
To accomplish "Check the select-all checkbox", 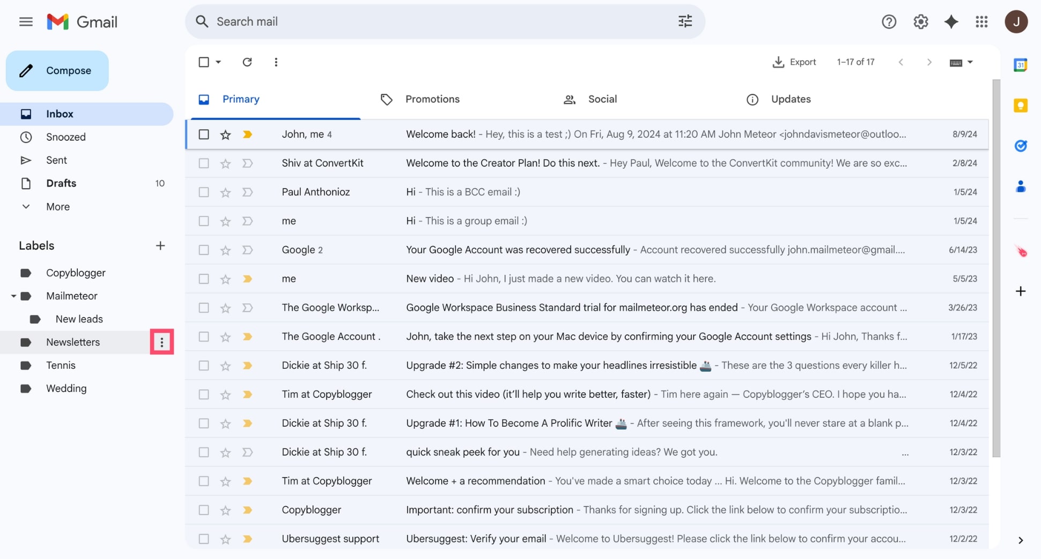I will [x=203, y=62].
